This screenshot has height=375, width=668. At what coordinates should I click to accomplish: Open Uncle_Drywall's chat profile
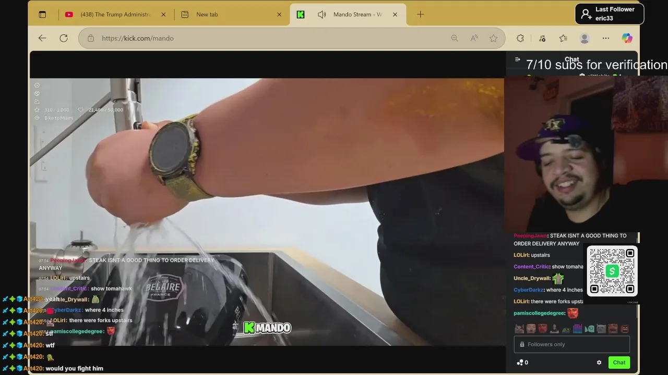point(532,278)
